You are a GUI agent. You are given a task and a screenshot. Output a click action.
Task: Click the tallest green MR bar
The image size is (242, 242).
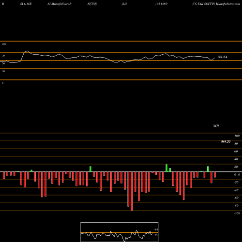[166, 168]
